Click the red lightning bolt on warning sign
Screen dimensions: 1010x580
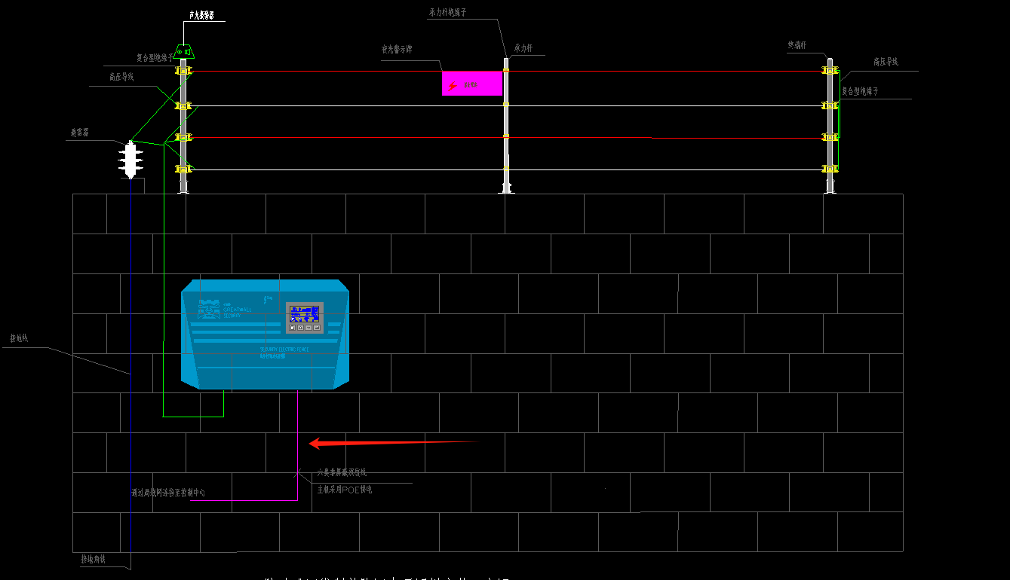coord(452,87)
